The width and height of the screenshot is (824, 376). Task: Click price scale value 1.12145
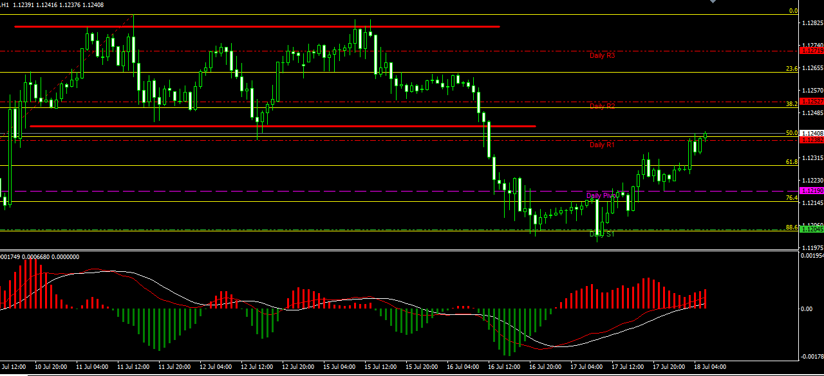(x=813, y=203)
